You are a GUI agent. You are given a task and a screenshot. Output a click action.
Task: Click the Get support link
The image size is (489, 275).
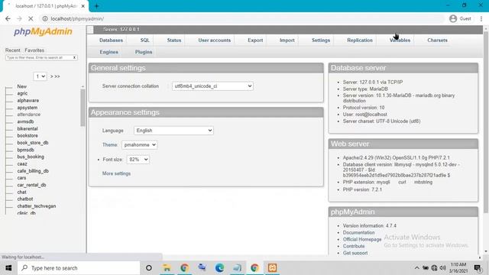pyautogui.click(x=355, y=253)
